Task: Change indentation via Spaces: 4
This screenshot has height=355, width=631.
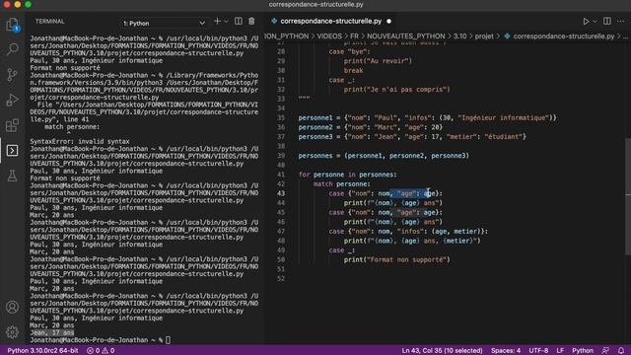Action: [506, 351]
